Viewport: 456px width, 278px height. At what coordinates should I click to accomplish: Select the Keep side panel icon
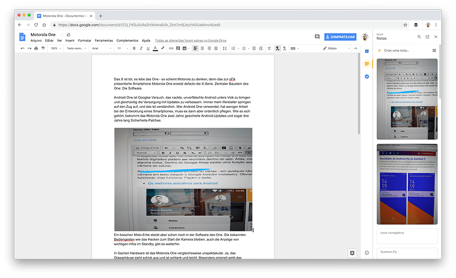(367, 64)
